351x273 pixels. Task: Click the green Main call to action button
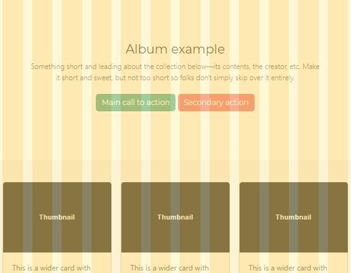[x=136, y=103]
